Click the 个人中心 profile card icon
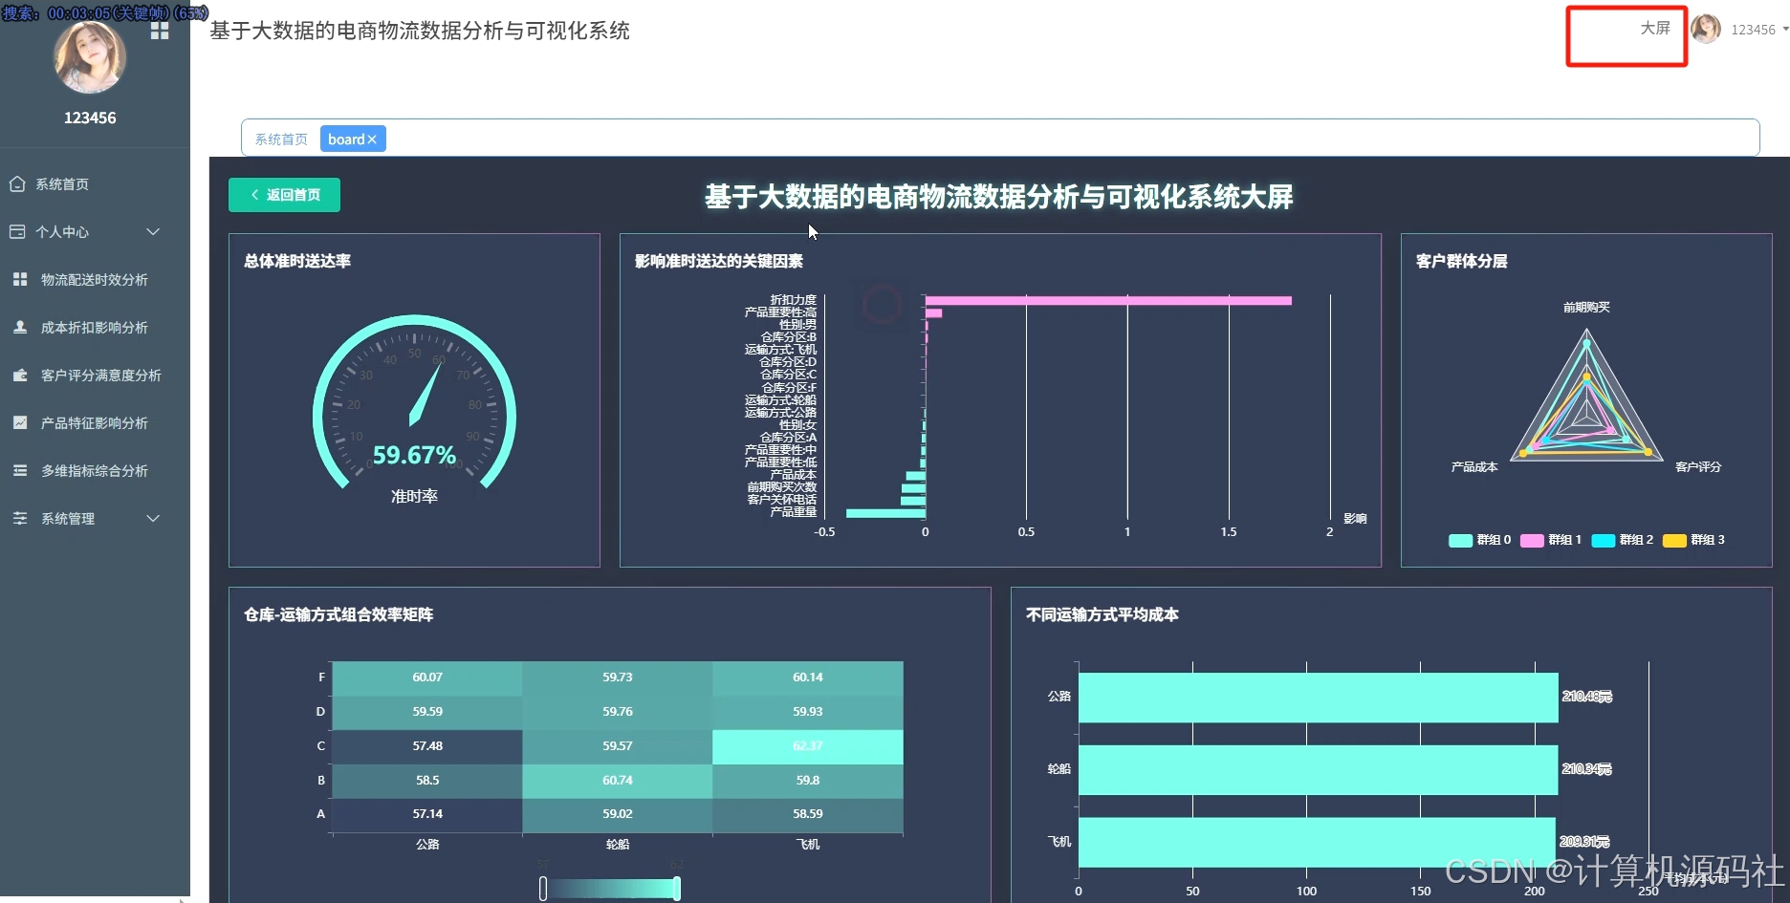This screenshot has width=1790, height=903. (x=17, y=231)
